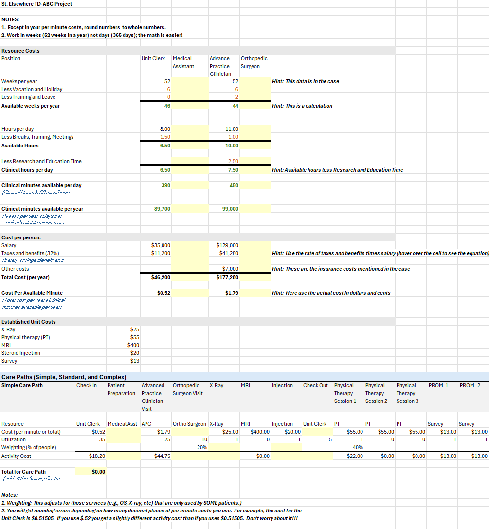Select Advance Practice Clinician available weeks value 44
This screenshot has width=489, height=529.
[x=224, y=106]
